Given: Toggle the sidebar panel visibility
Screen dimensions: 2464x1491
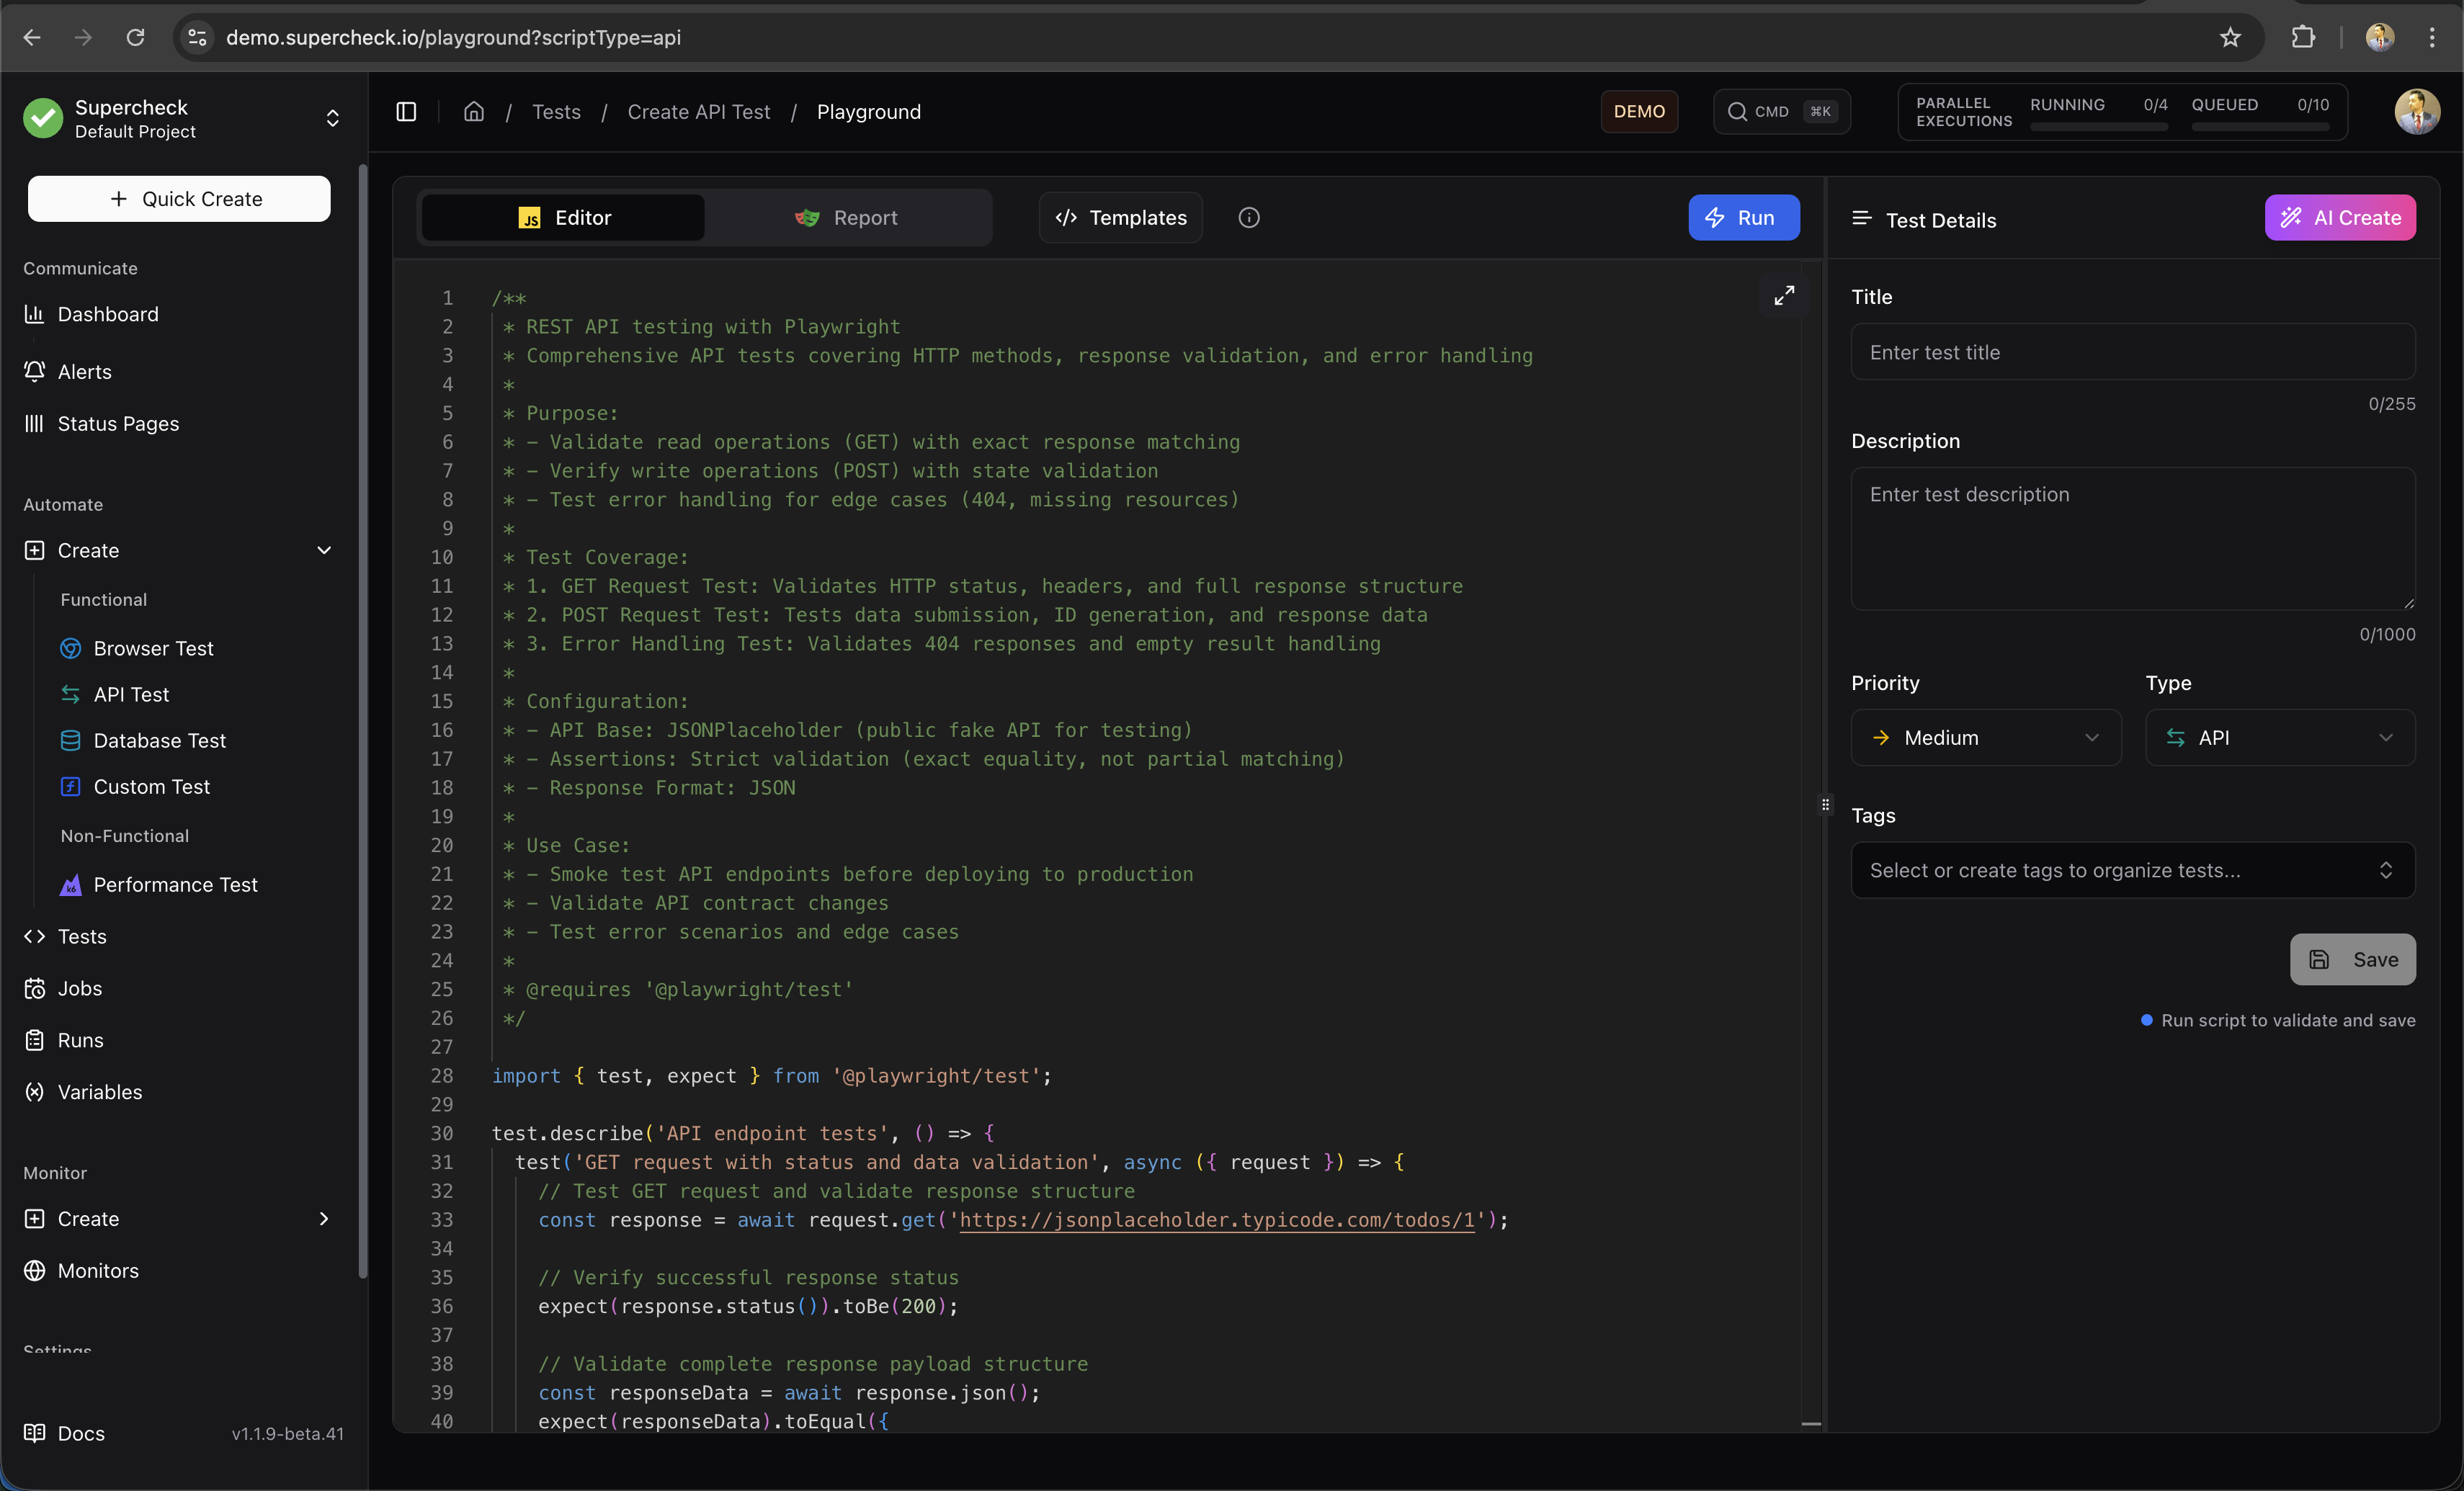Looking at the screenshot, I should click(406, 111).
